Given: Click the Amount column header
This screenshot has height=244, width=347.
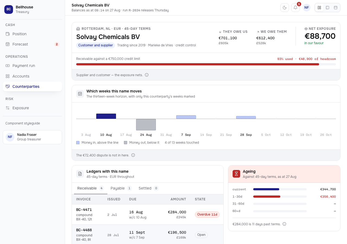Looking at the screenshot, I should 178,199.
